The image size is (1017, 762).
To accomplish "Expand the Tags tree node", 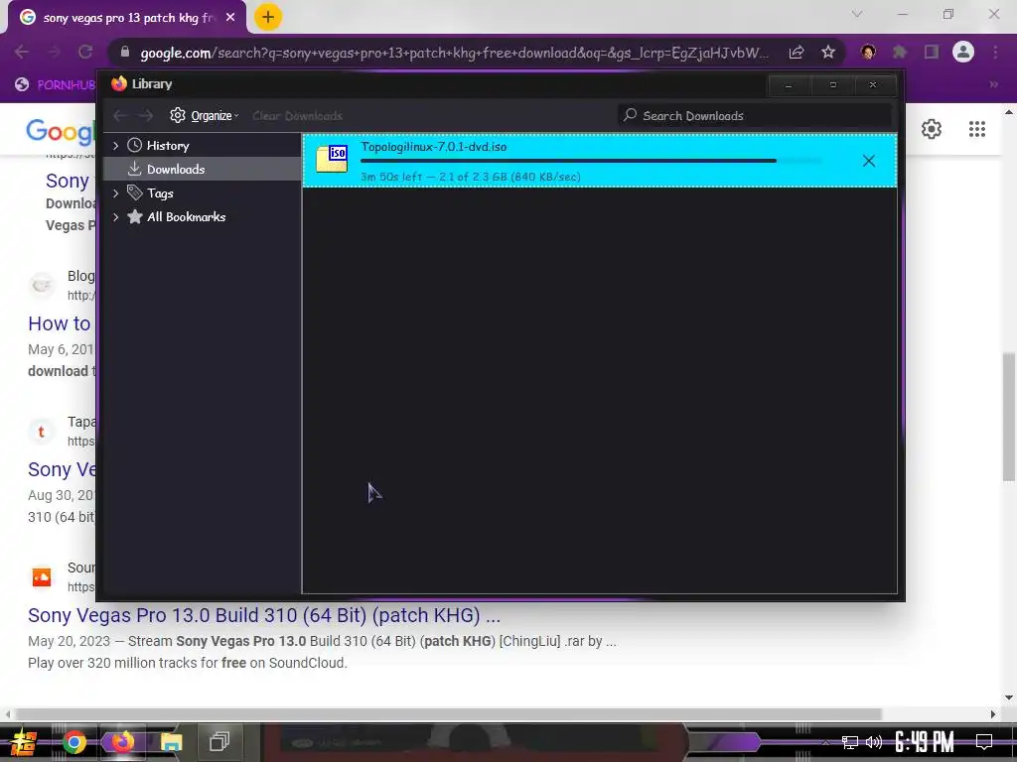I will [x=115, y=193].
